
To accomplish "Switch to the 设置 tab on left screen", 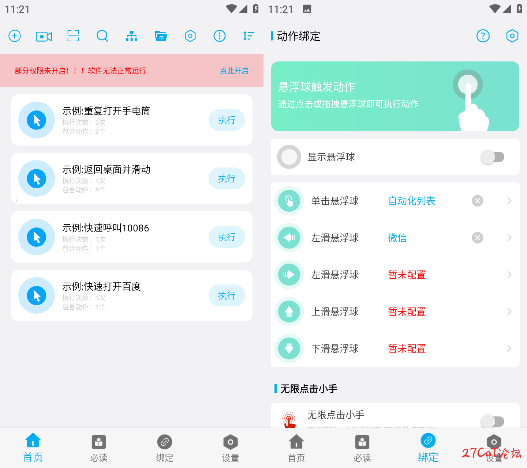I will (x=231, y=448).
